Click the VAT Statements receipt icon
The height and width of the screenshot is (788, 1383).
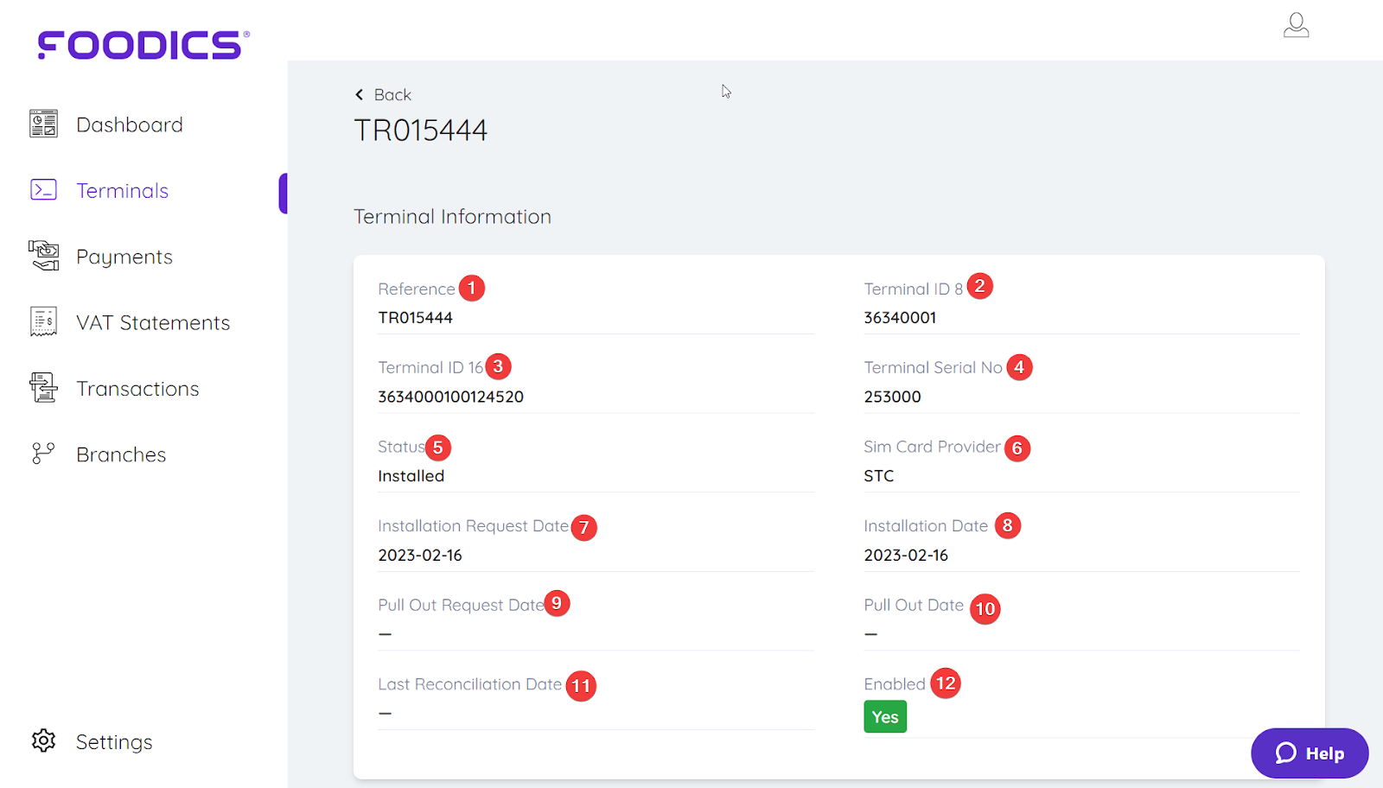pos(43,321)
